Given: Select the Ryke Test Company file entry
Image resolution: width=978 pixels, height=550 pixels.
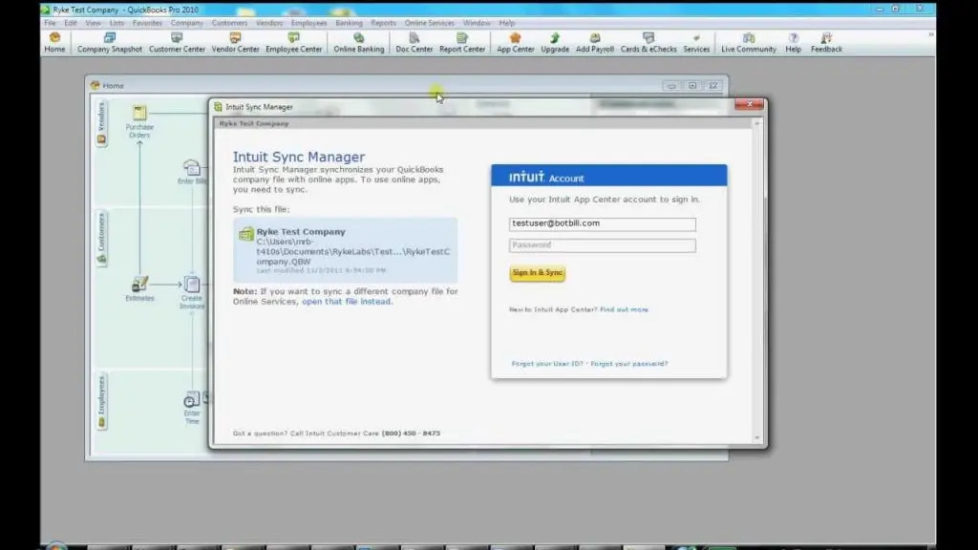Looking at the screenshot, I should pyautogui.click(x=345, y=250).
